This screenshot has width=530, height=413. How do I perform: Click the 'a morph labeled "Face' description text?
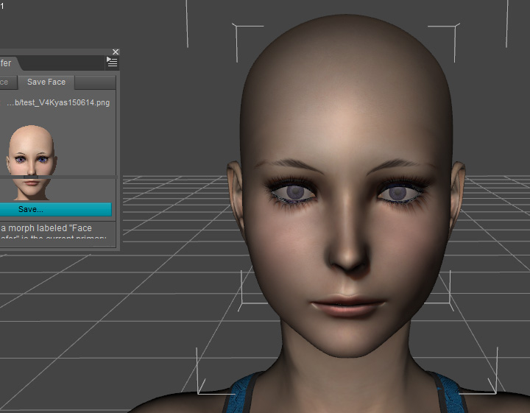coord(46,228)
